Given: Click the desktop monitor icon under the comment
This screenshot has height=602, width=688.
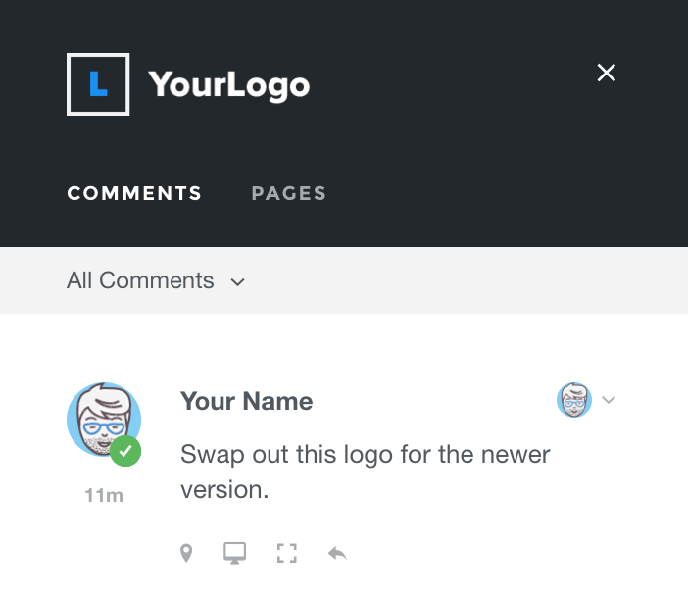Looking at the screenshot, I should tap(235, 553).
